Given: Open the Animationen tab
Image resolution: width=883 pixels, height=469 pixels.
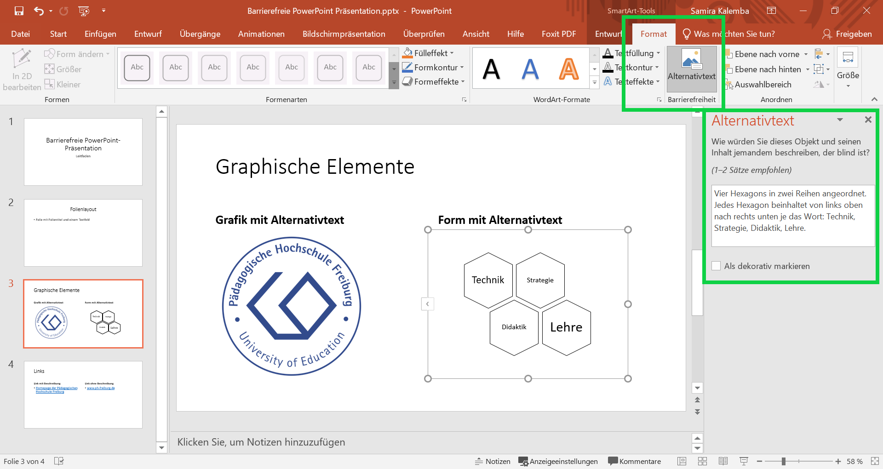Looking at the screenshot, I should pyautogui.click(x=261, y=34).
